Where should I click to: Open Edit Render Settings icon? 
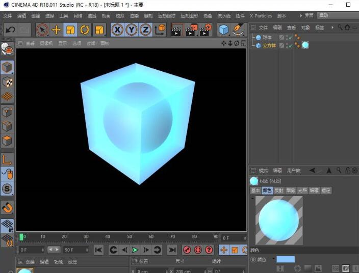(206, 30)
